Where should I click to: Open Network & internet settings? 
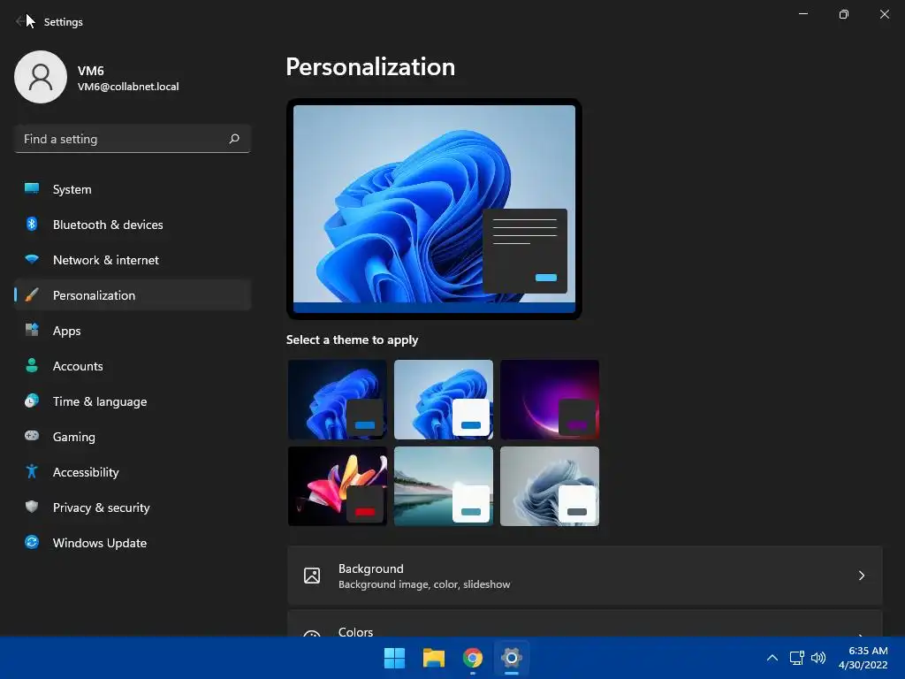pos(133,260)
